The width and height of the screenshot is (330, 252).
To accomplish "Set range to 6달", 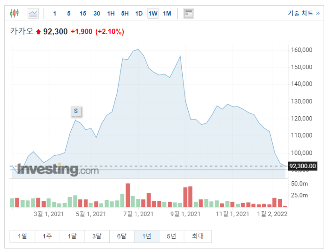I will 122,236.
